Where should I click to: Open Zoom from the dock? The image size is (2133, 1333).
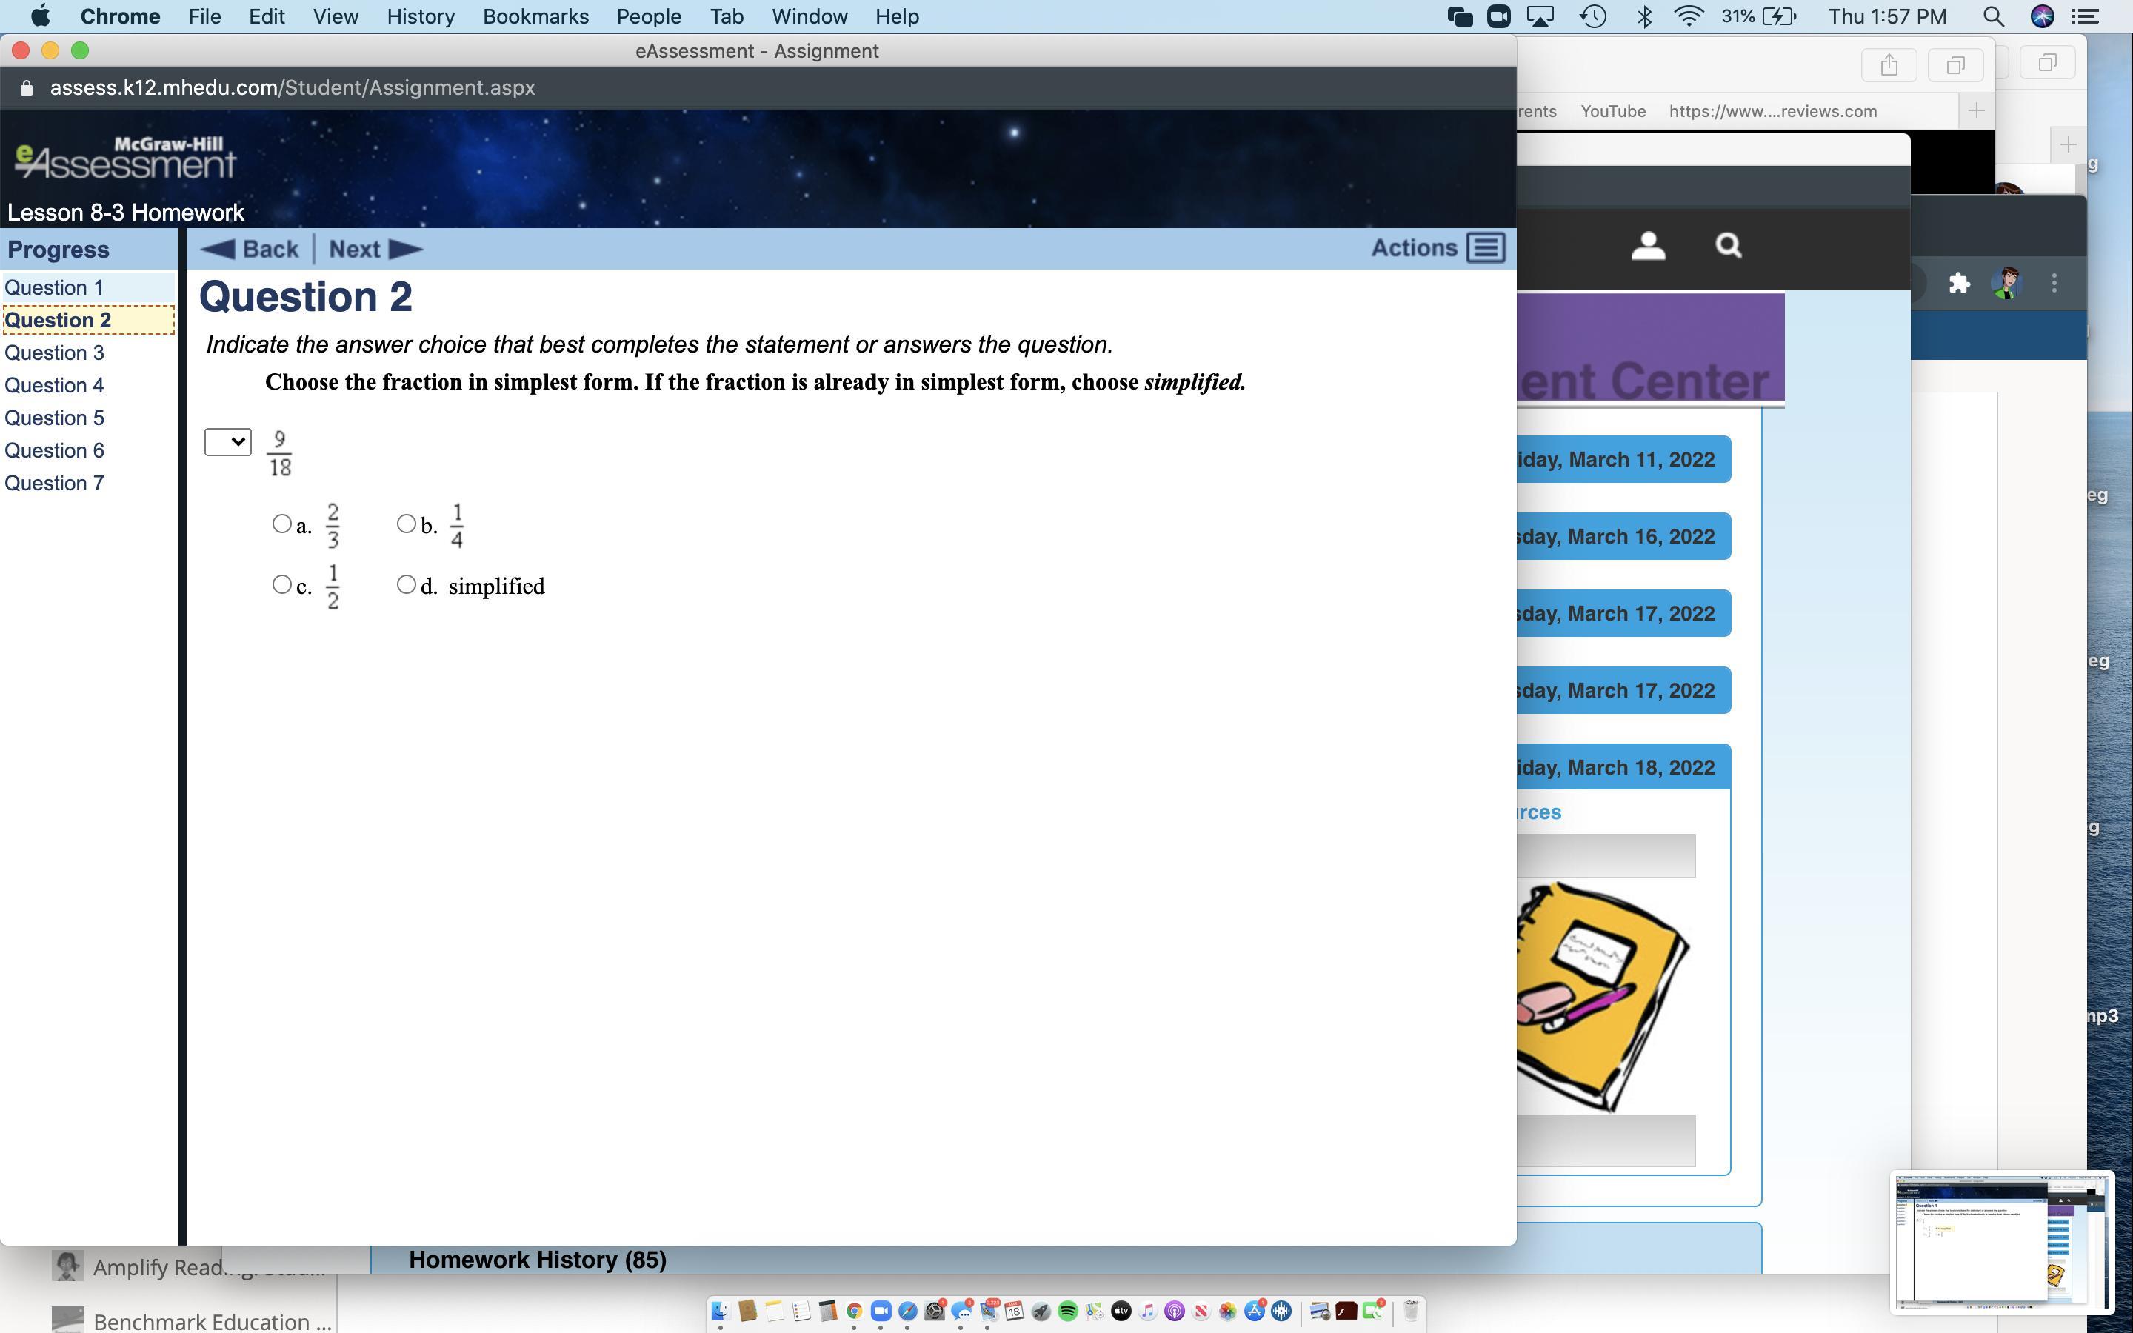coord(881,1311)
